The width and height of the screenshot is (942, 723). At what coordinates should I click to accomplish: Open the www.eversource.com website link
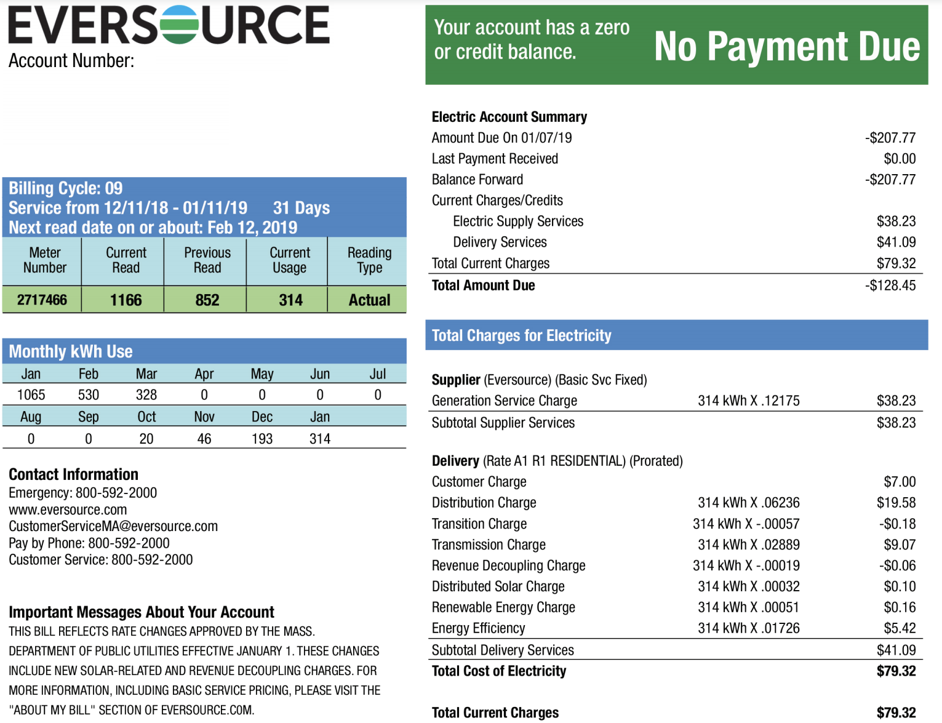(x=68, y=510)
